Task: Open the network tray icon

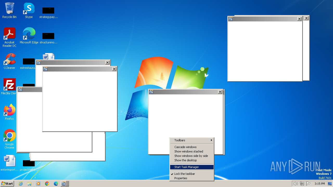Action: point(302,184)
